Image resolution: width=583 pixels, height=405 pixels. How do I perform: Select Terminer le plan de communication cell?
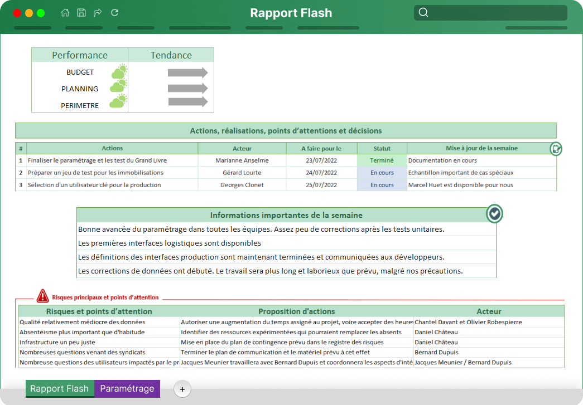pos(296,352)
